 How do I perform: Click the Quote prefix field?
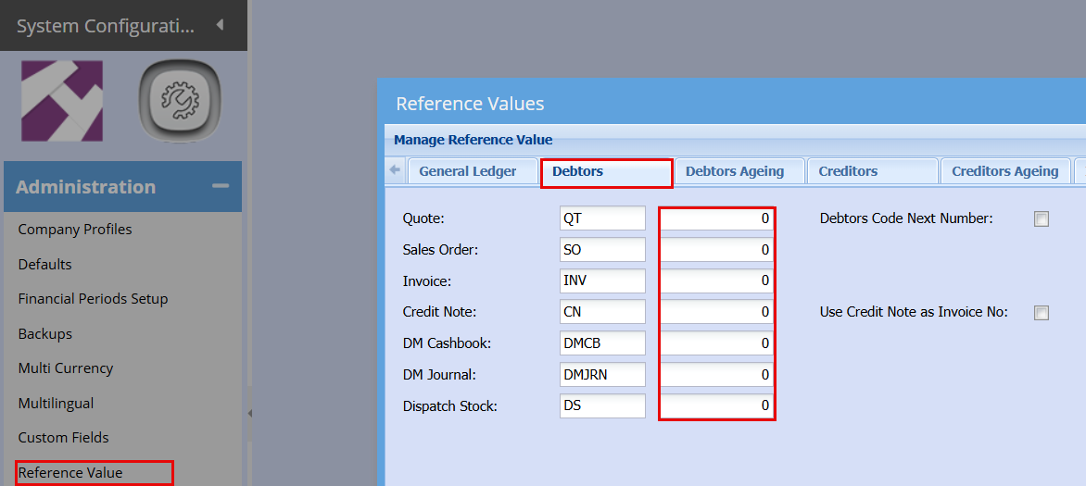pos(602,218)
